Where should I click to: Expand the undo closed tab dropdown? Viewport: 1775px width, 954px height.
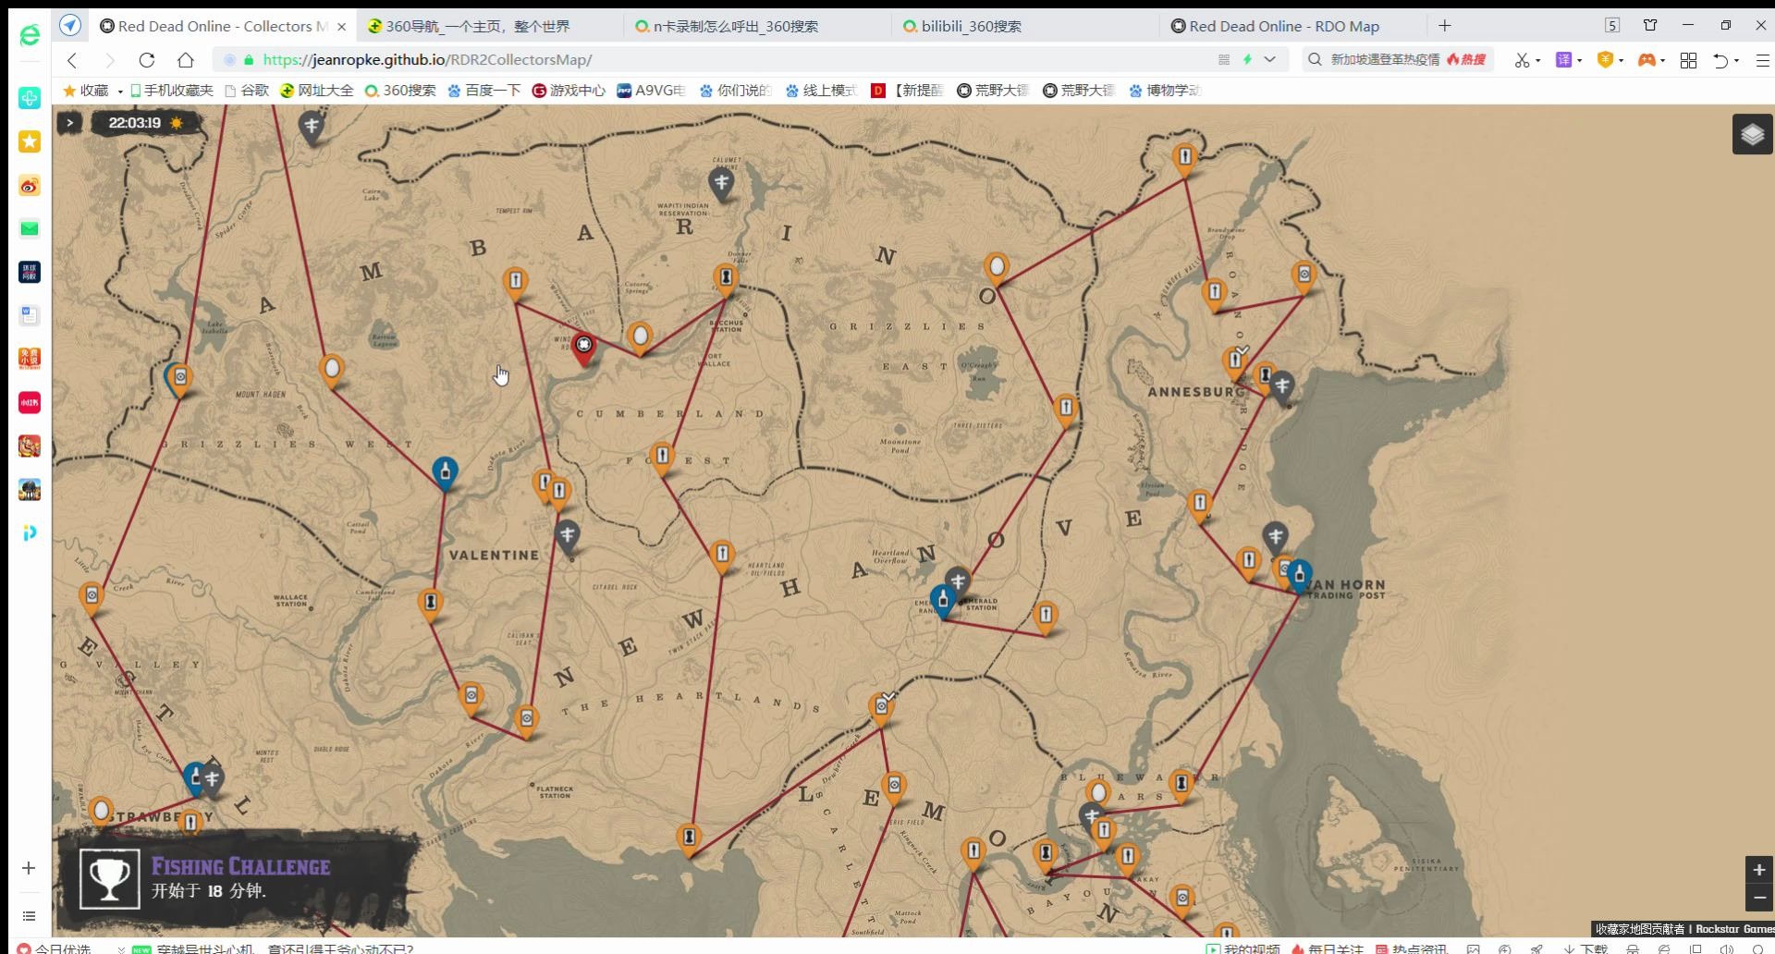point(1736,61)
